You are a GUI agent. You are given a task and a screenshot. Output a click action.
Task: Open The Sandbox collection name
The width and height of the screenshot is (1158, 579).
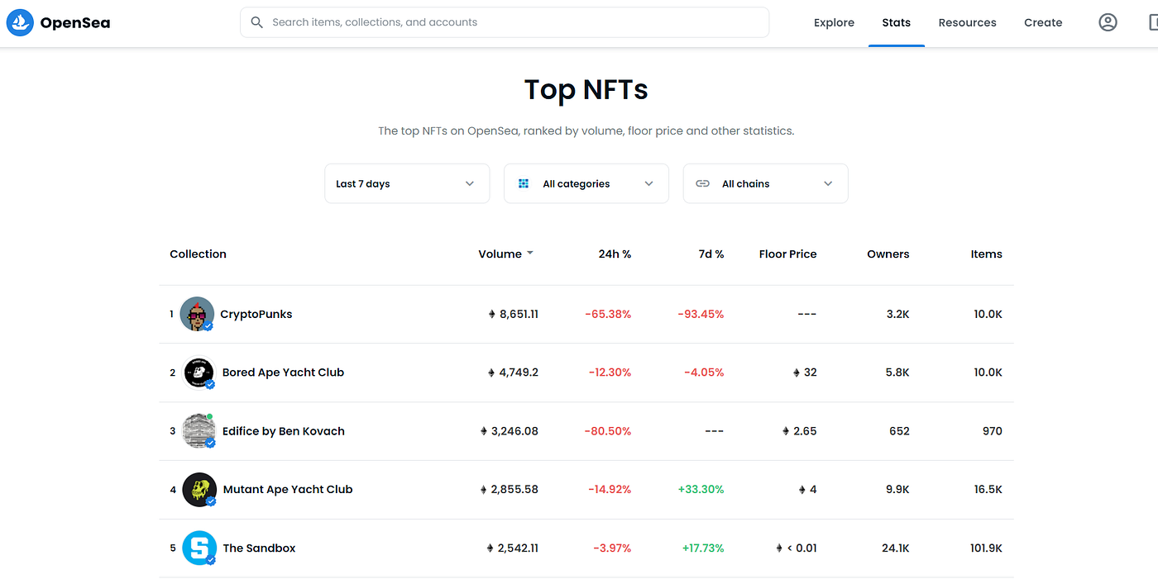coord(259,548)
